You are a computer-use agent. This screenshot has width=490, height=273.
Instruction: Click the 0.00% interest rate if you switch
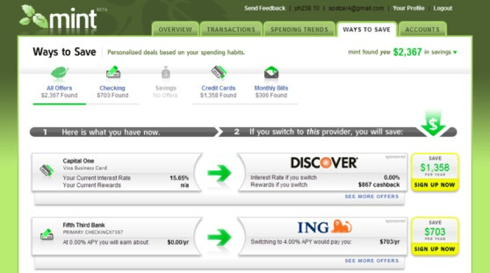(x=392, y=178)
